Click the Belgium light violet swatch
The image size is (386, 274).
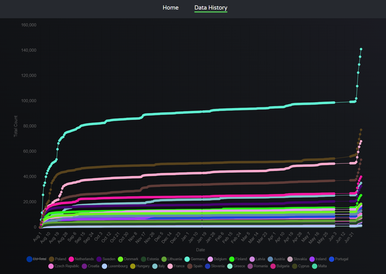point(210,259)
